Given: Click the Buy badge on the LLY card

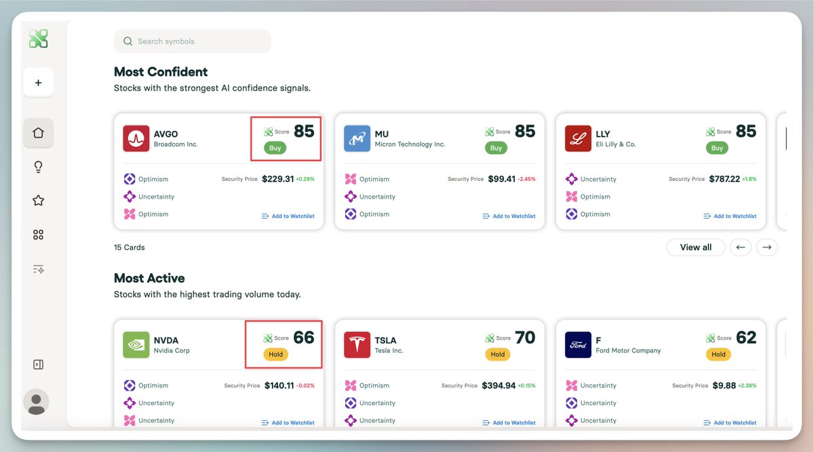Looking at the screenshot, I should click(718, 148).
